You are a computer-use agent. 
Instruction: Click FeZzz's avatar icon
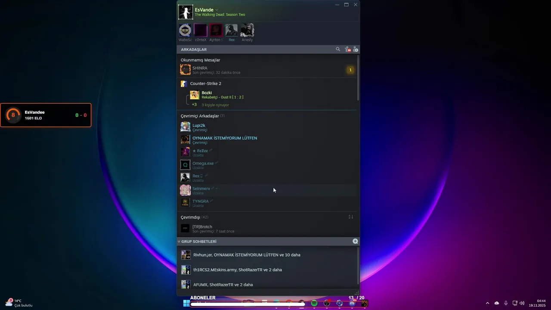click(185, 152)
